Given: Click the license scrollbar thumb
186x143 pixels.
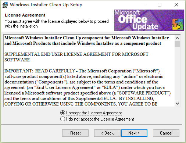Looking at the screenshot, I should click(177, 44).
